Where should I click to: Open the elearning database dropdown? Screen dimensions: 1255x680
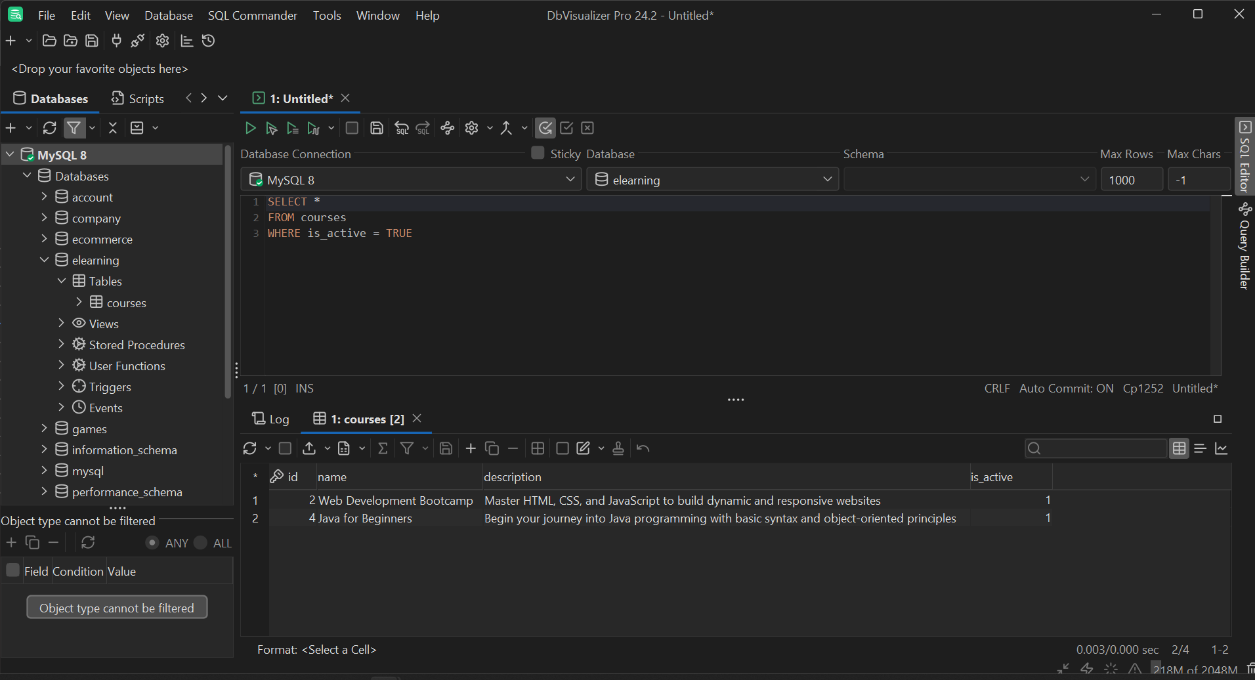[x=713, y=180]
